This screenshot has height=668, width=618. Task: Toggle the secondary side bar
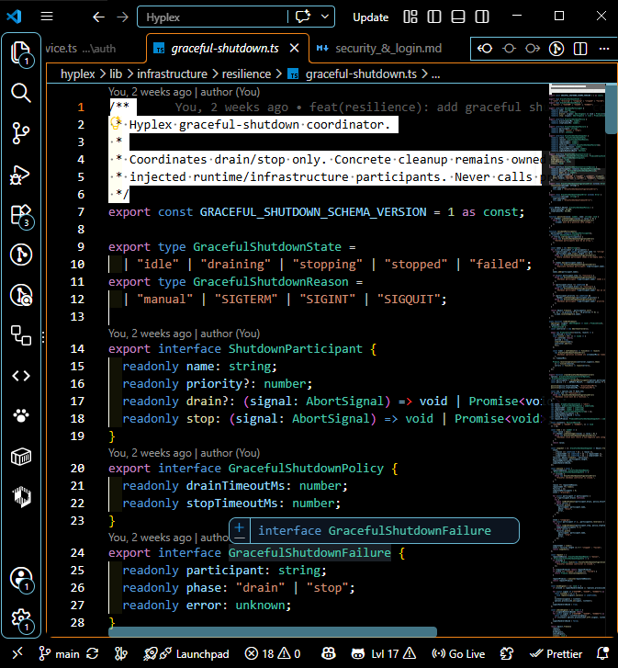coord(482,17)
